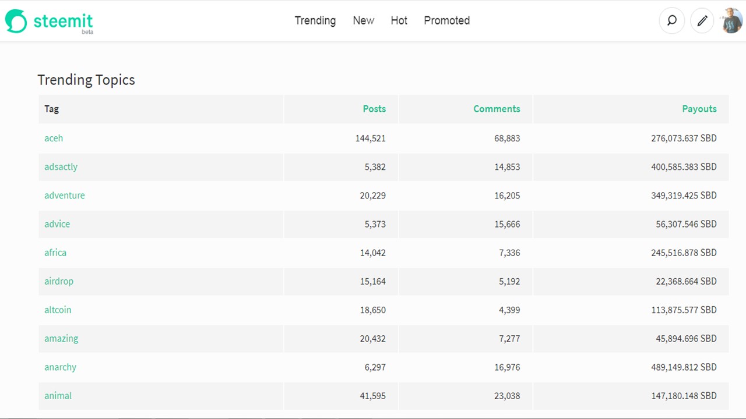Viewport: 746px width, 419px height.
Task: Open the advice tag link
Action: tap(57, 224)
